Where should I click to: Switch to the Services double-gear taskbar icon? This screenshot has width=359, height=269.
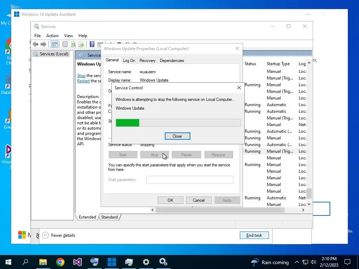tap(163, 262)
